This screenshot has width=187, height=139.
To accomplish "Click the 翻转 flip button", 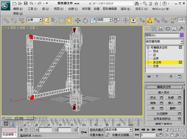I will [x=173, y=108].
